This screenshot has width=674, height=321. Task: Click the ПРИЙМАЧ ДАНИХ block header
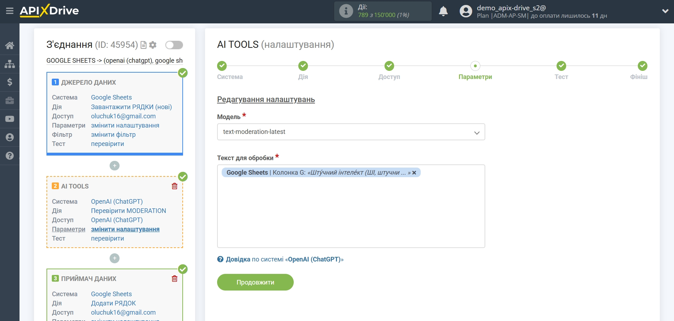[89, 279]
